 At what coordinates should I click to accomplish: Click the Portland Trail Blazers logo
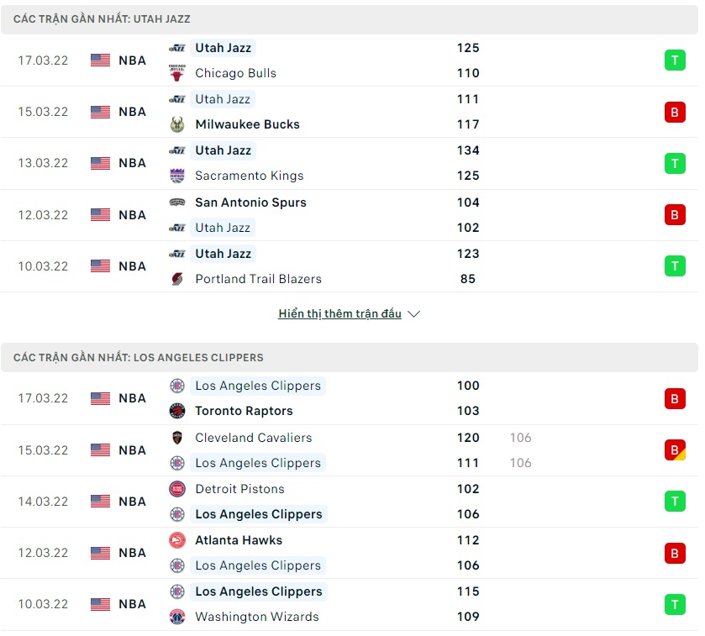point(176,279)
